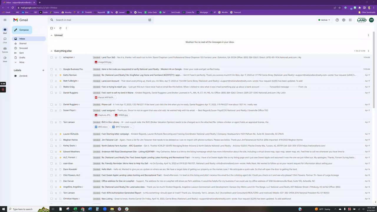Click the Compose button

coord(22,30)
